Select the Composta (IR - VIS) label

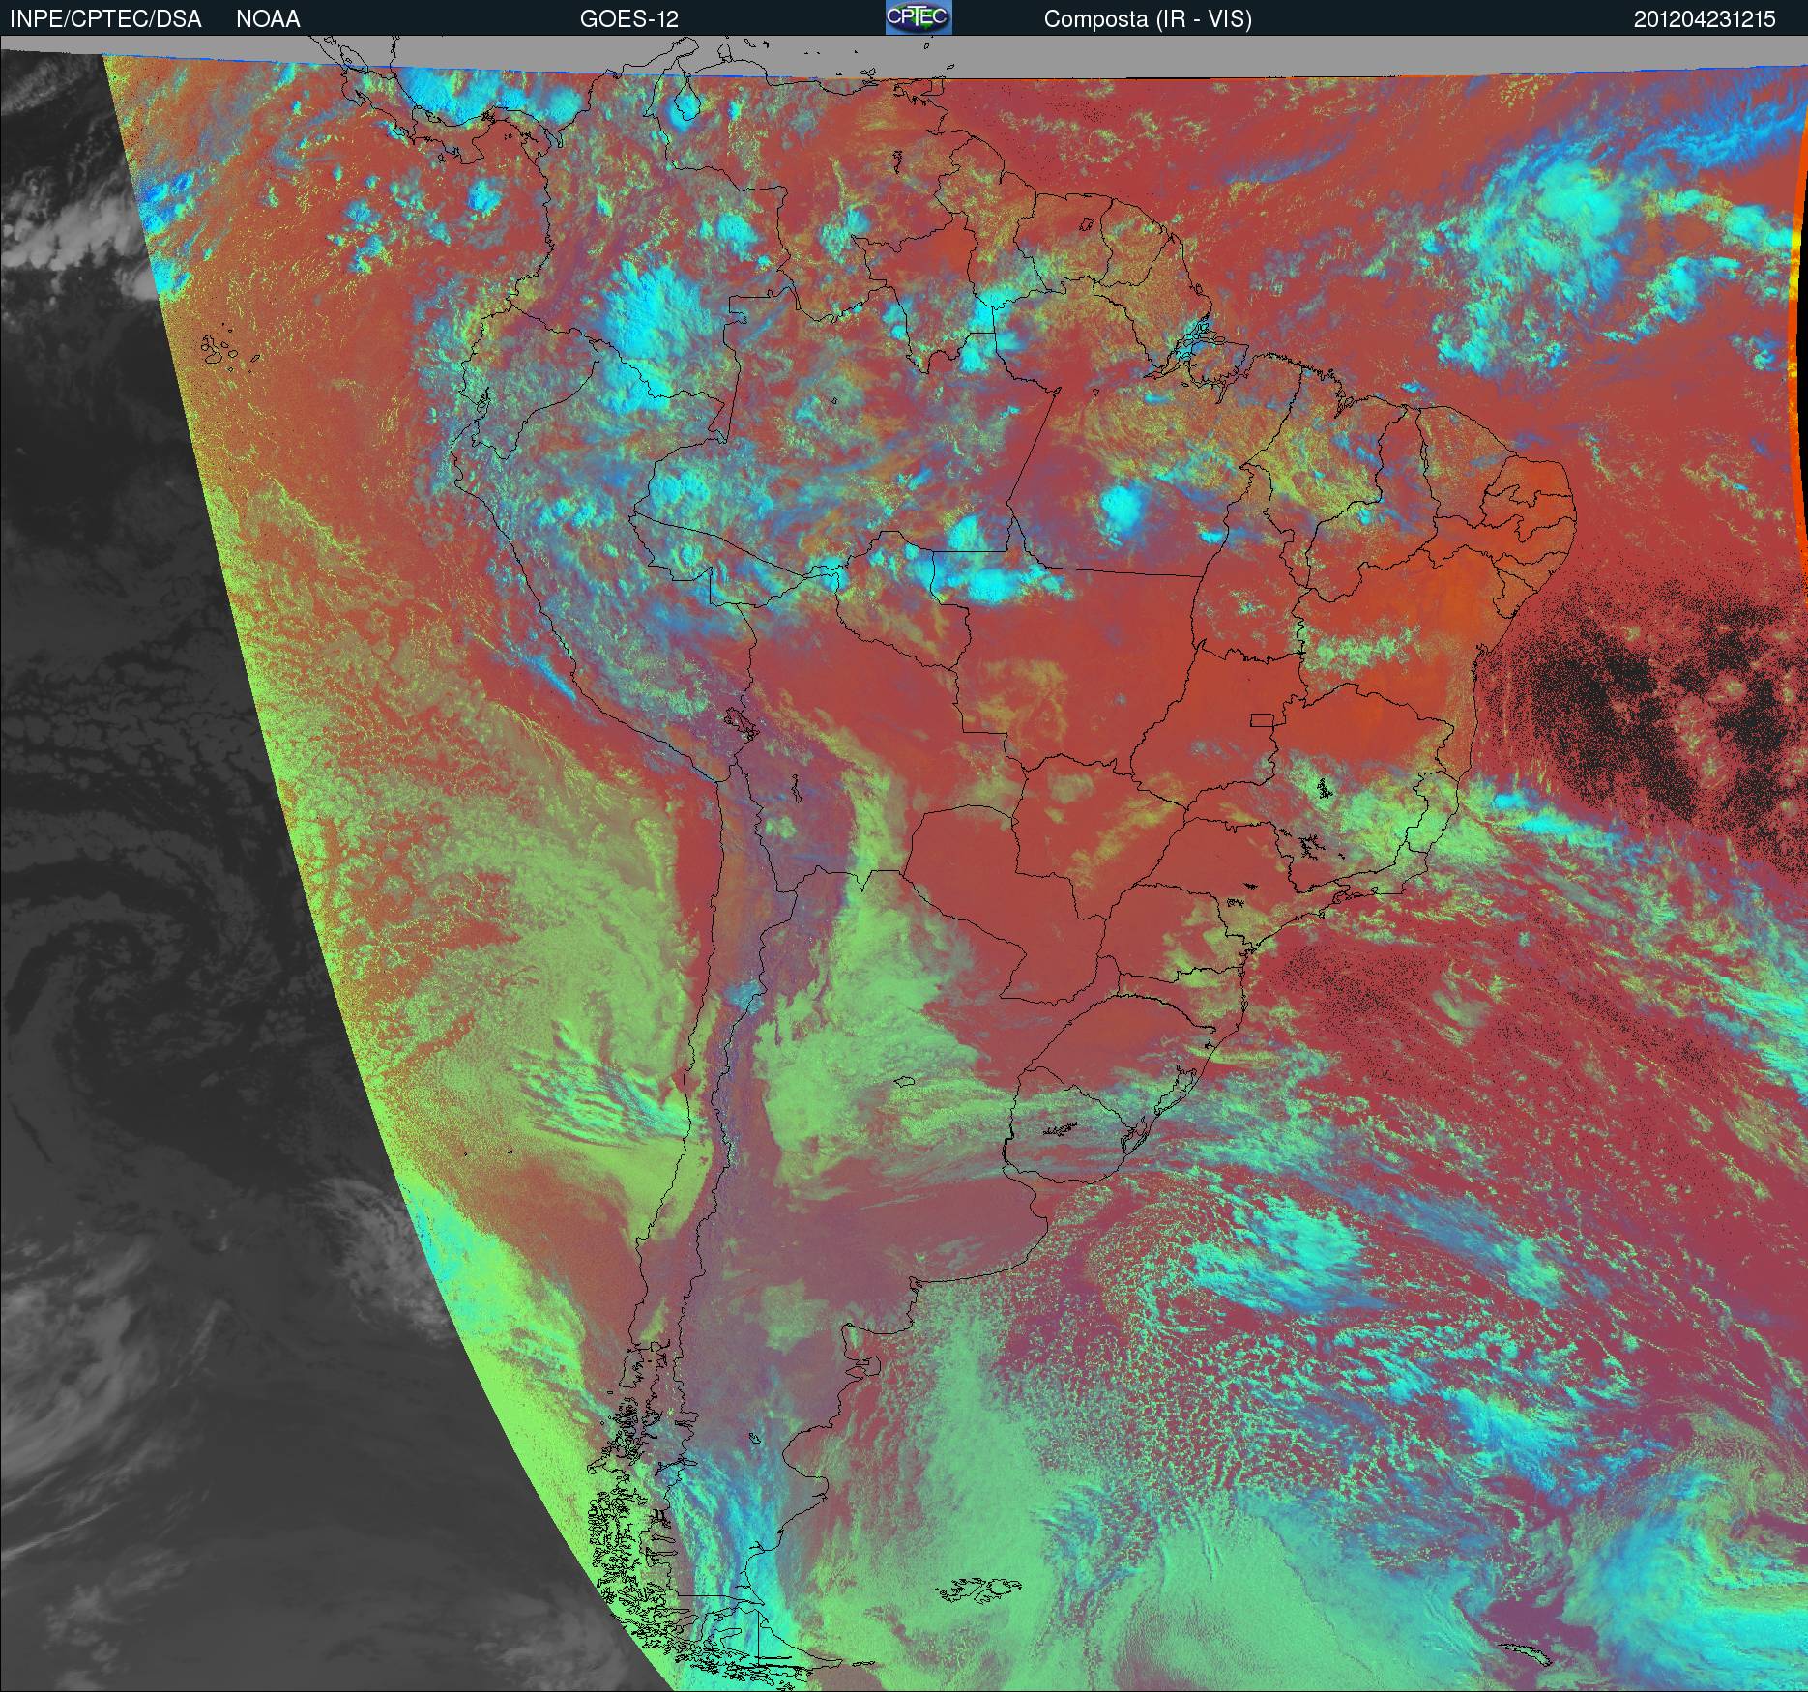[x=1148, y=20]
